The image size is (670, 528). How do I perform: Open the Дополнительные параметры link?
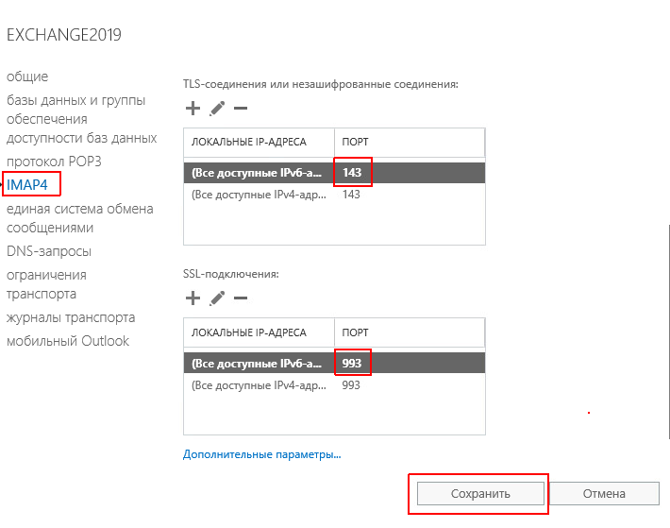click(x=261, y=454)
